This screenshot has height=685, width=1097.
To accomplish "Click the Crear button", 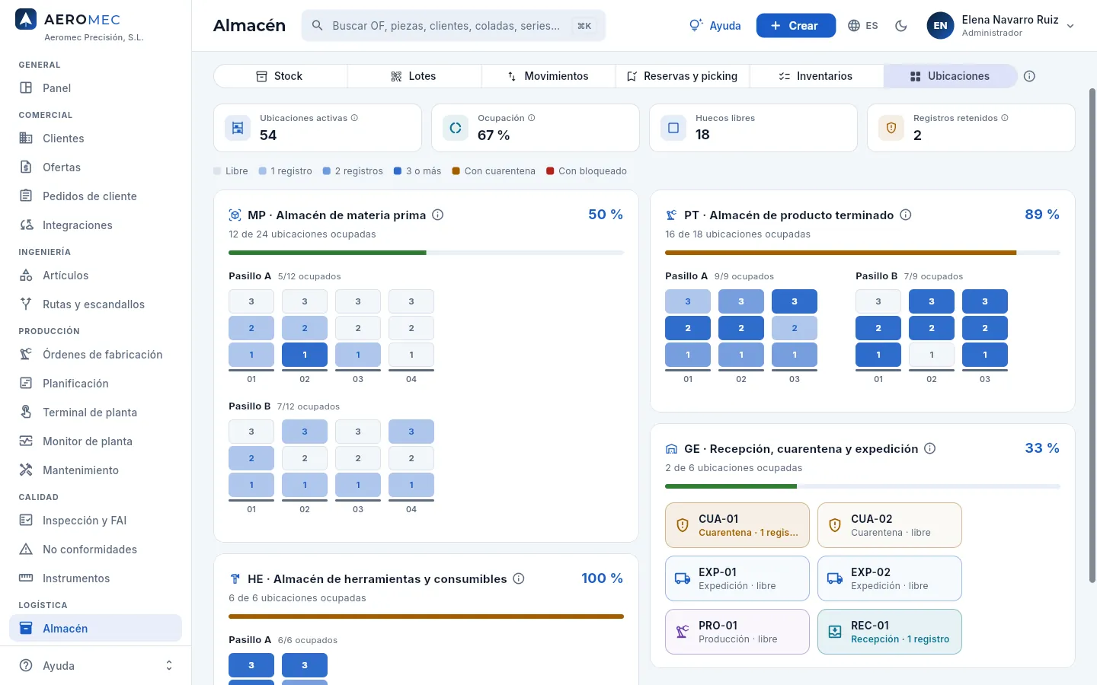I will pos(796,26).
